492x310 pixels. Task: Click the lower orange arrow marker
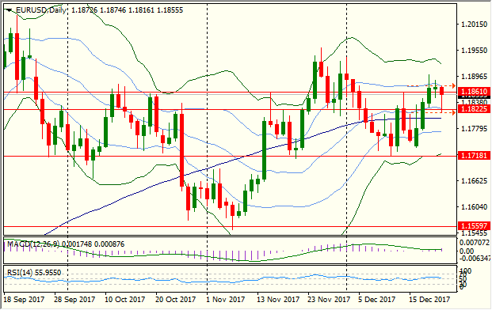pos(453,112)
